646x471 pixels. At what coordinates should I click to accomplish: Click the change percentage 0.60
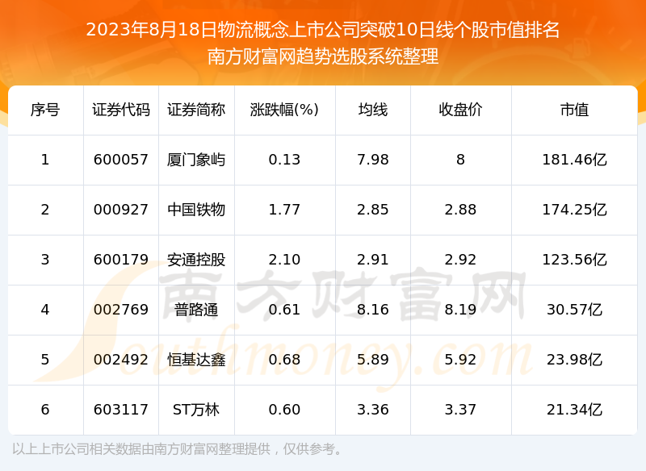[x=284, y=410]
